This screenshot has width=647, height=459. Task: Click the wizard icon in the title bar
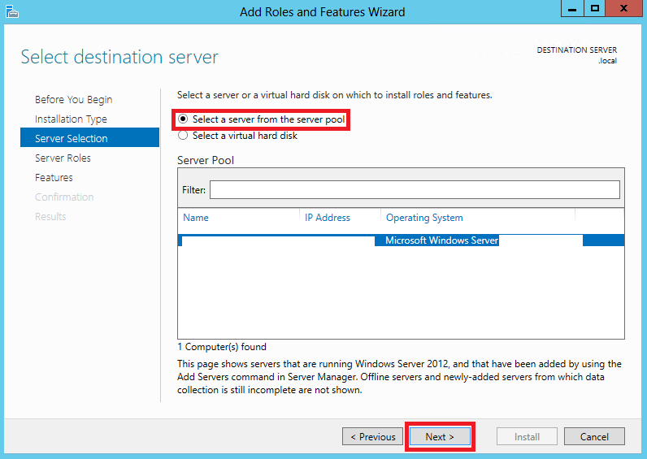11,11
